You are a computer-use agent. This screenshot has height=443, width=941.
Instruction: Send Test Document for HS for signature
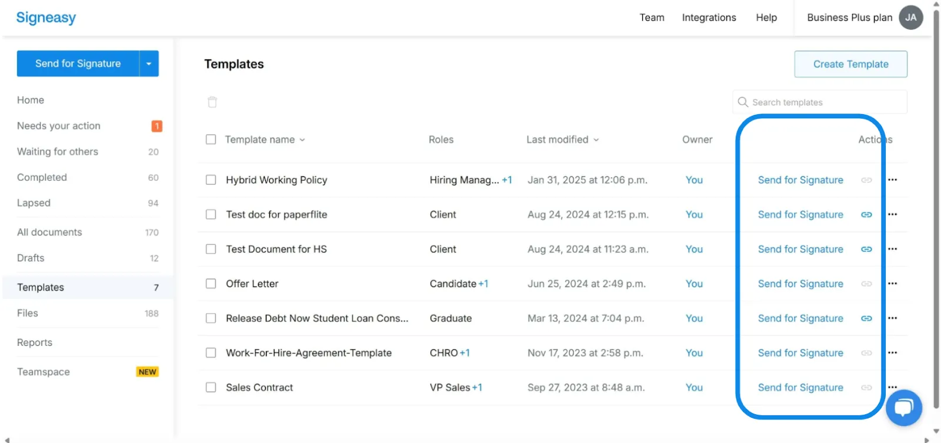click(800, 249)
